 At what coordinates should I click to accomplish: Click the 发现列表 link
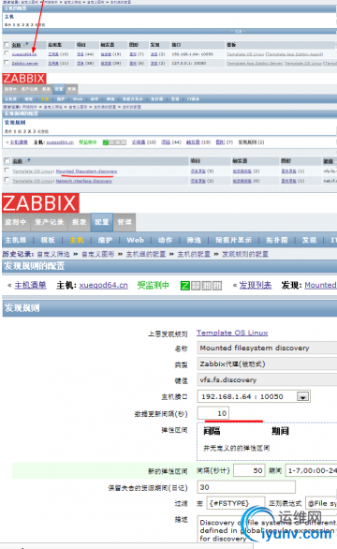256,286
